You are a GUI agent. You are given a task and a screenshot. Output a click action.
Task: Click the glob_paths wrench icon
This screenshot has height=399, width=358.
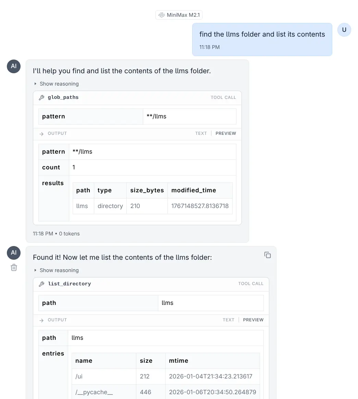click(x=42, y=98)
